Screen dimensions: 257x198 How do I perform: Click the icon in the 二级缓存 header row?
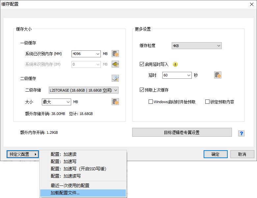click(x=115, y=78)
